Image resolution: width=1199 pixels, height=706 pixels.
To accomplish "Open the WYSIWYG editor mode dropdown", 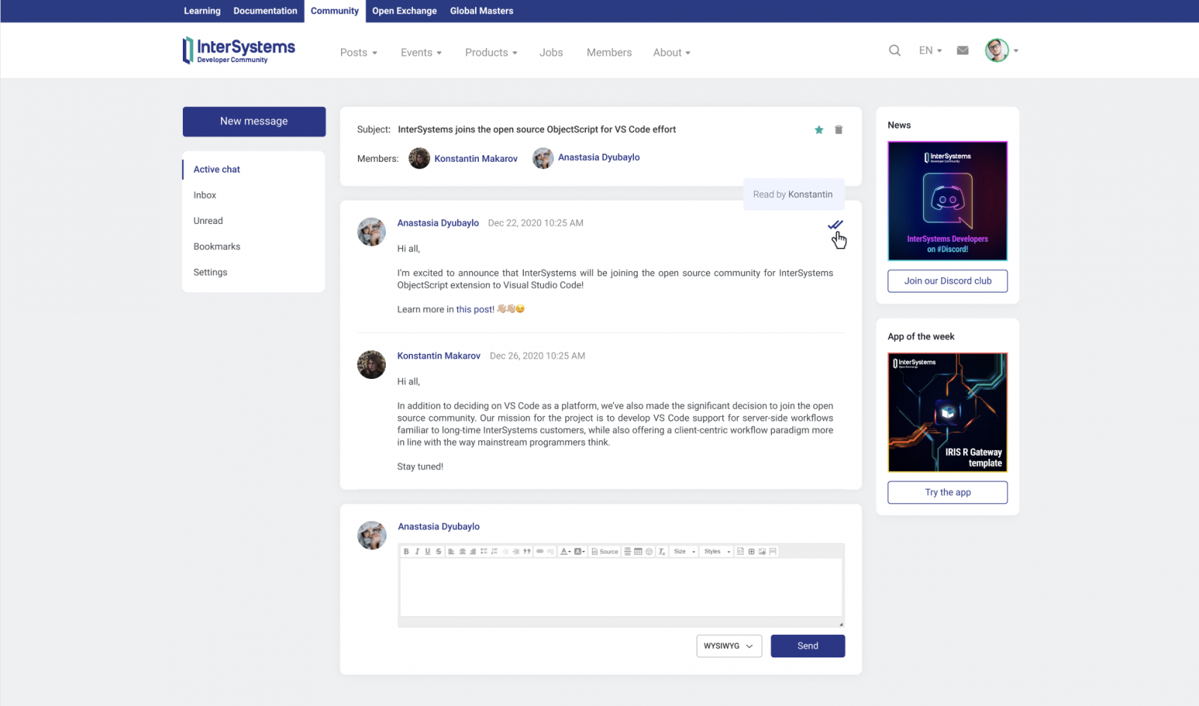I will coord(728,646).
